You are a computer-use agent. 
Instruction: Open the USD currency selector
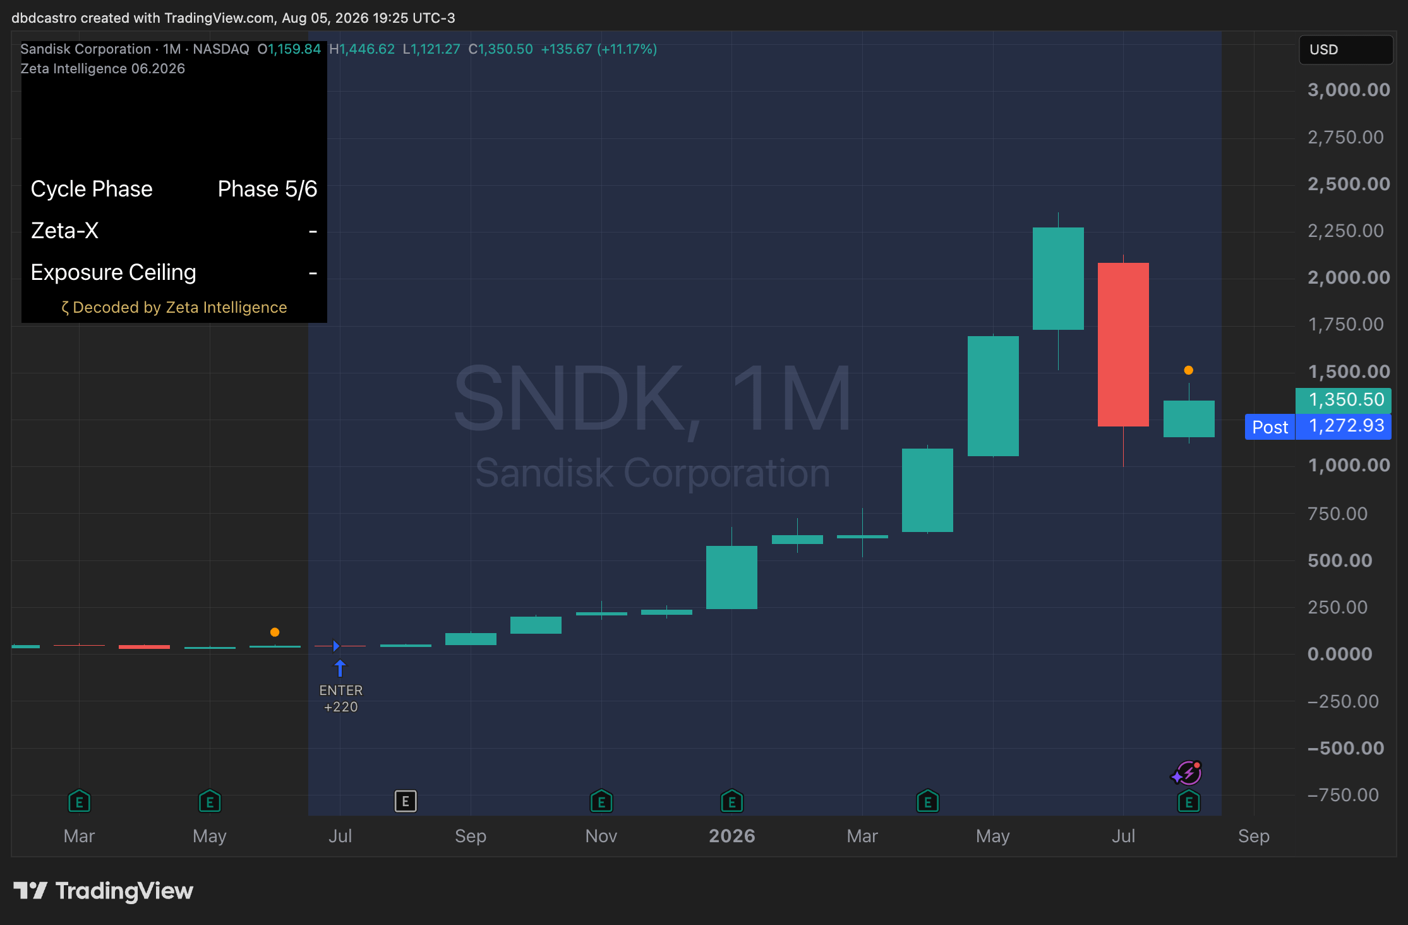tap(1345, 49)
